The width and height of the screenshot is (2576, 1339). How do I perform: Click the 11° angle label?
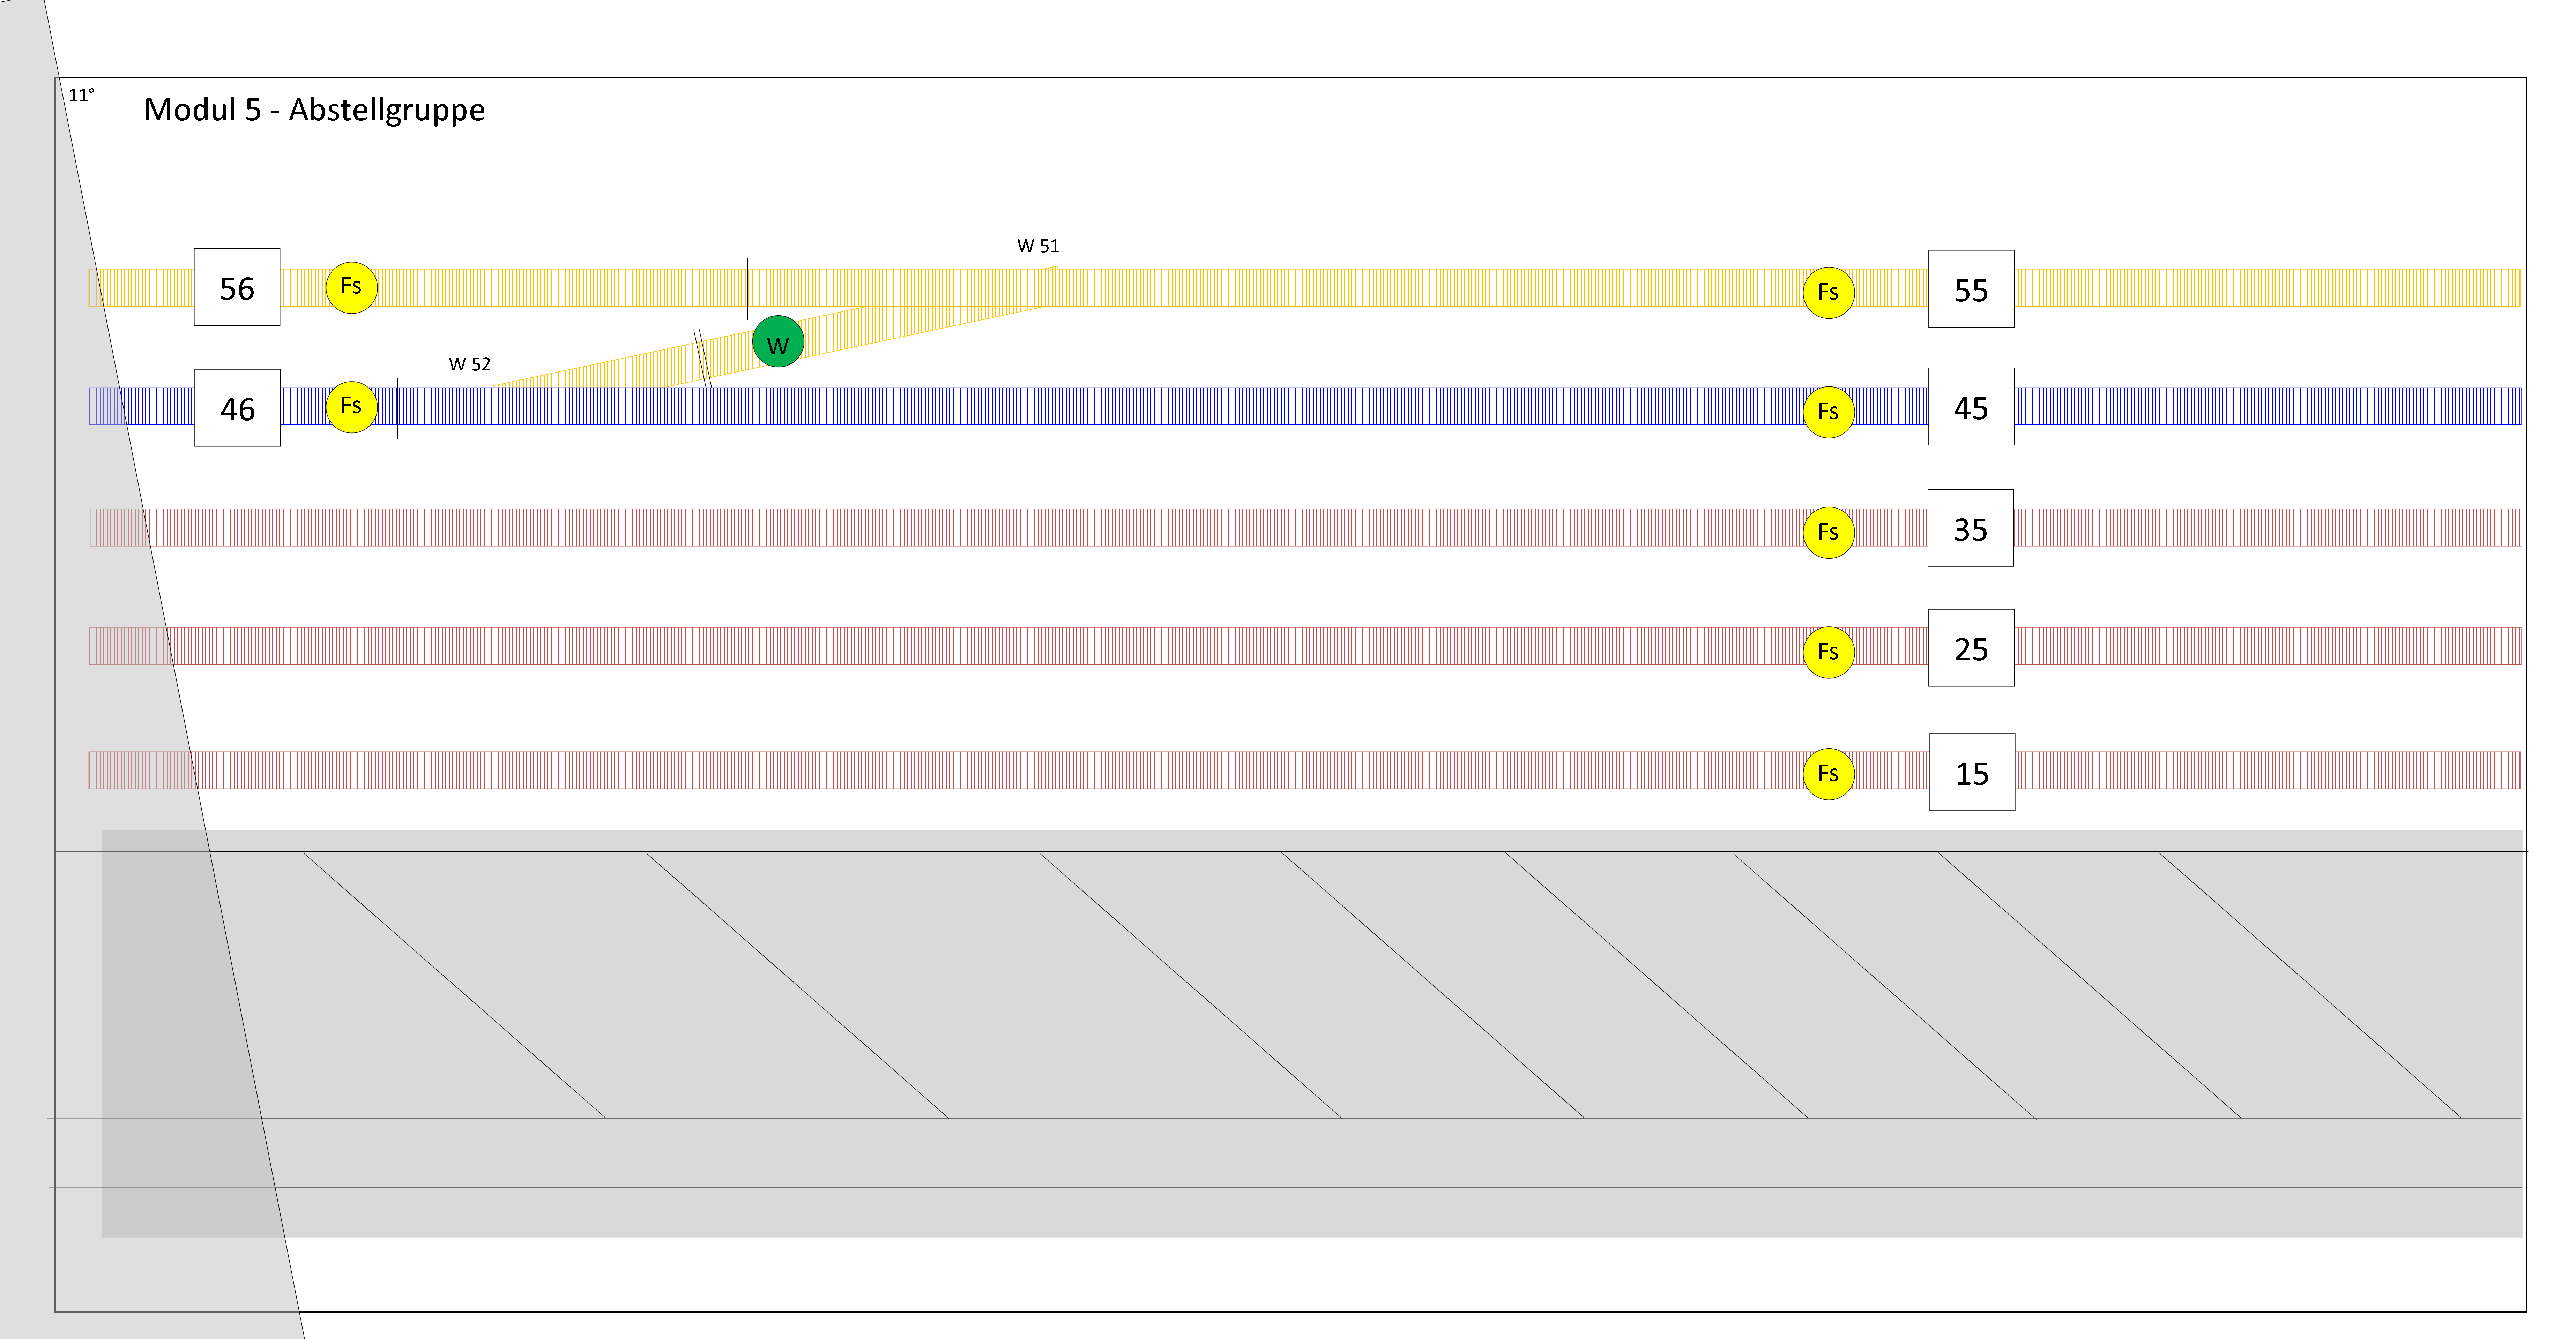click(81, 96)
